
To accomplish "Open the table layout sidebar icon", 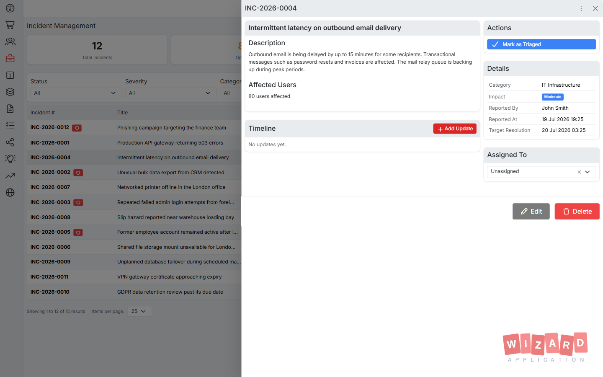I will (10, 75).
